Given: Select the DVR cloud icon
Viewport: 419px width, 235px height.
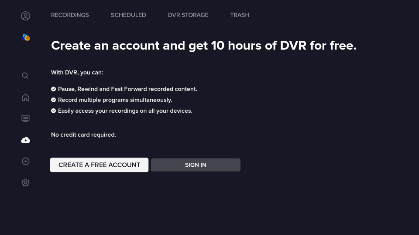Looking at the screenshot, I should coord(25,140).
